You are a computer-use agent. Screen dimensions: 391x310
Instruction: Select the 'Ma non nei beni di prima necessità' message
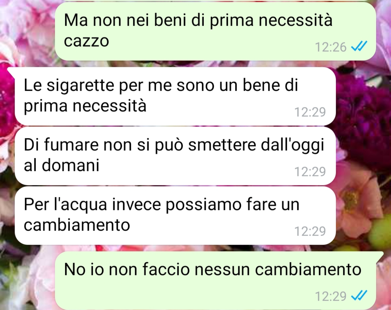tap(215, 31)
